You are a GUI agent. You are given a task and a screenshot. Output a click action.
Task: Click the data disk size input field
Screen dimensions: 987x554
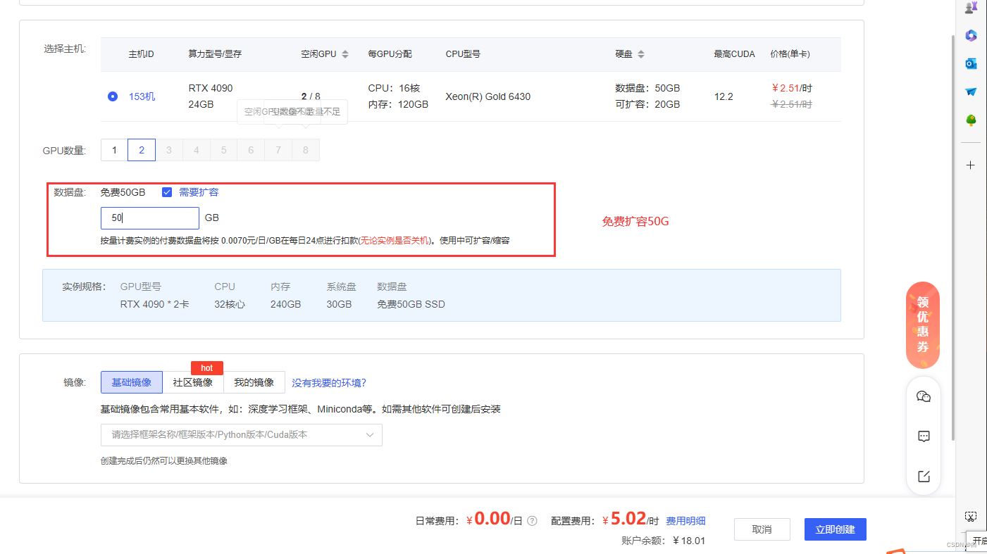[x=149, y=218]
